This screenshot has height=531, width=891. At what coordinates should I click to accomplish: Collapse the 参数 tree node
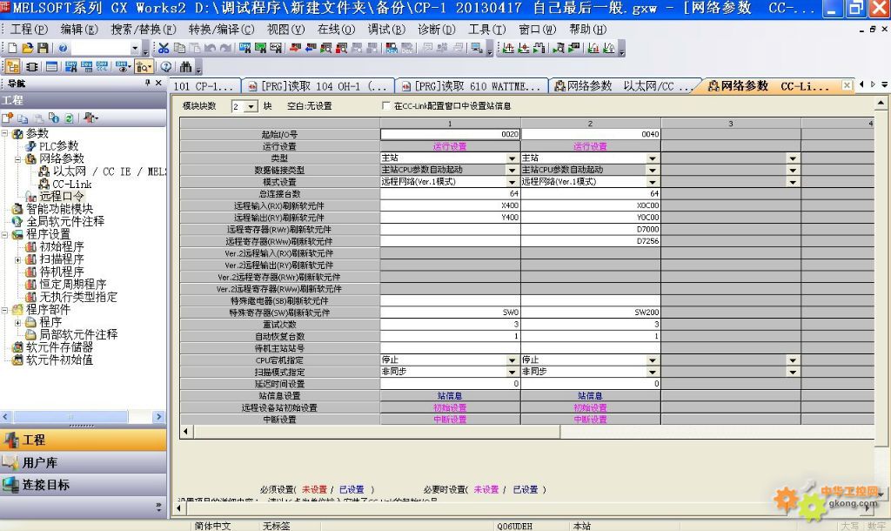tap(4, 133)
